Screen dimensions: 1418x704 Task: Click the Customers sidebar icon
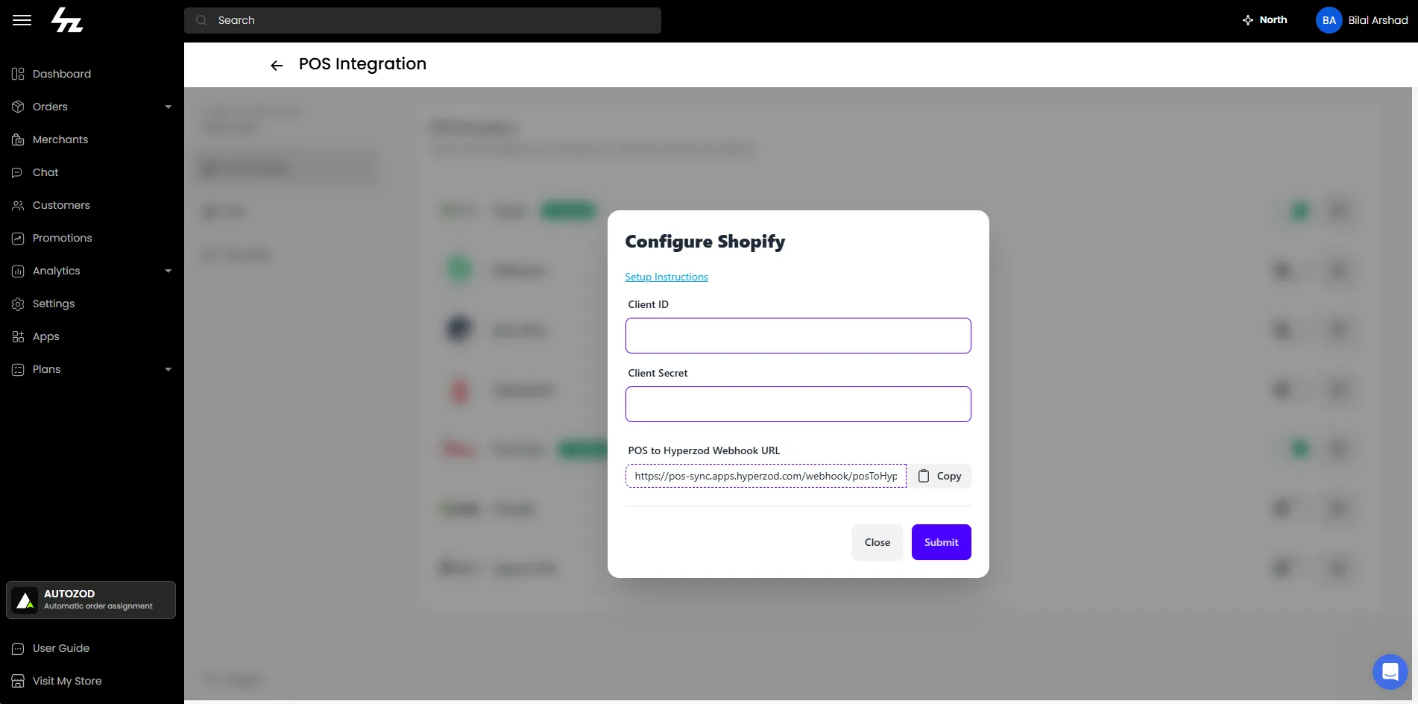[18, 205]
